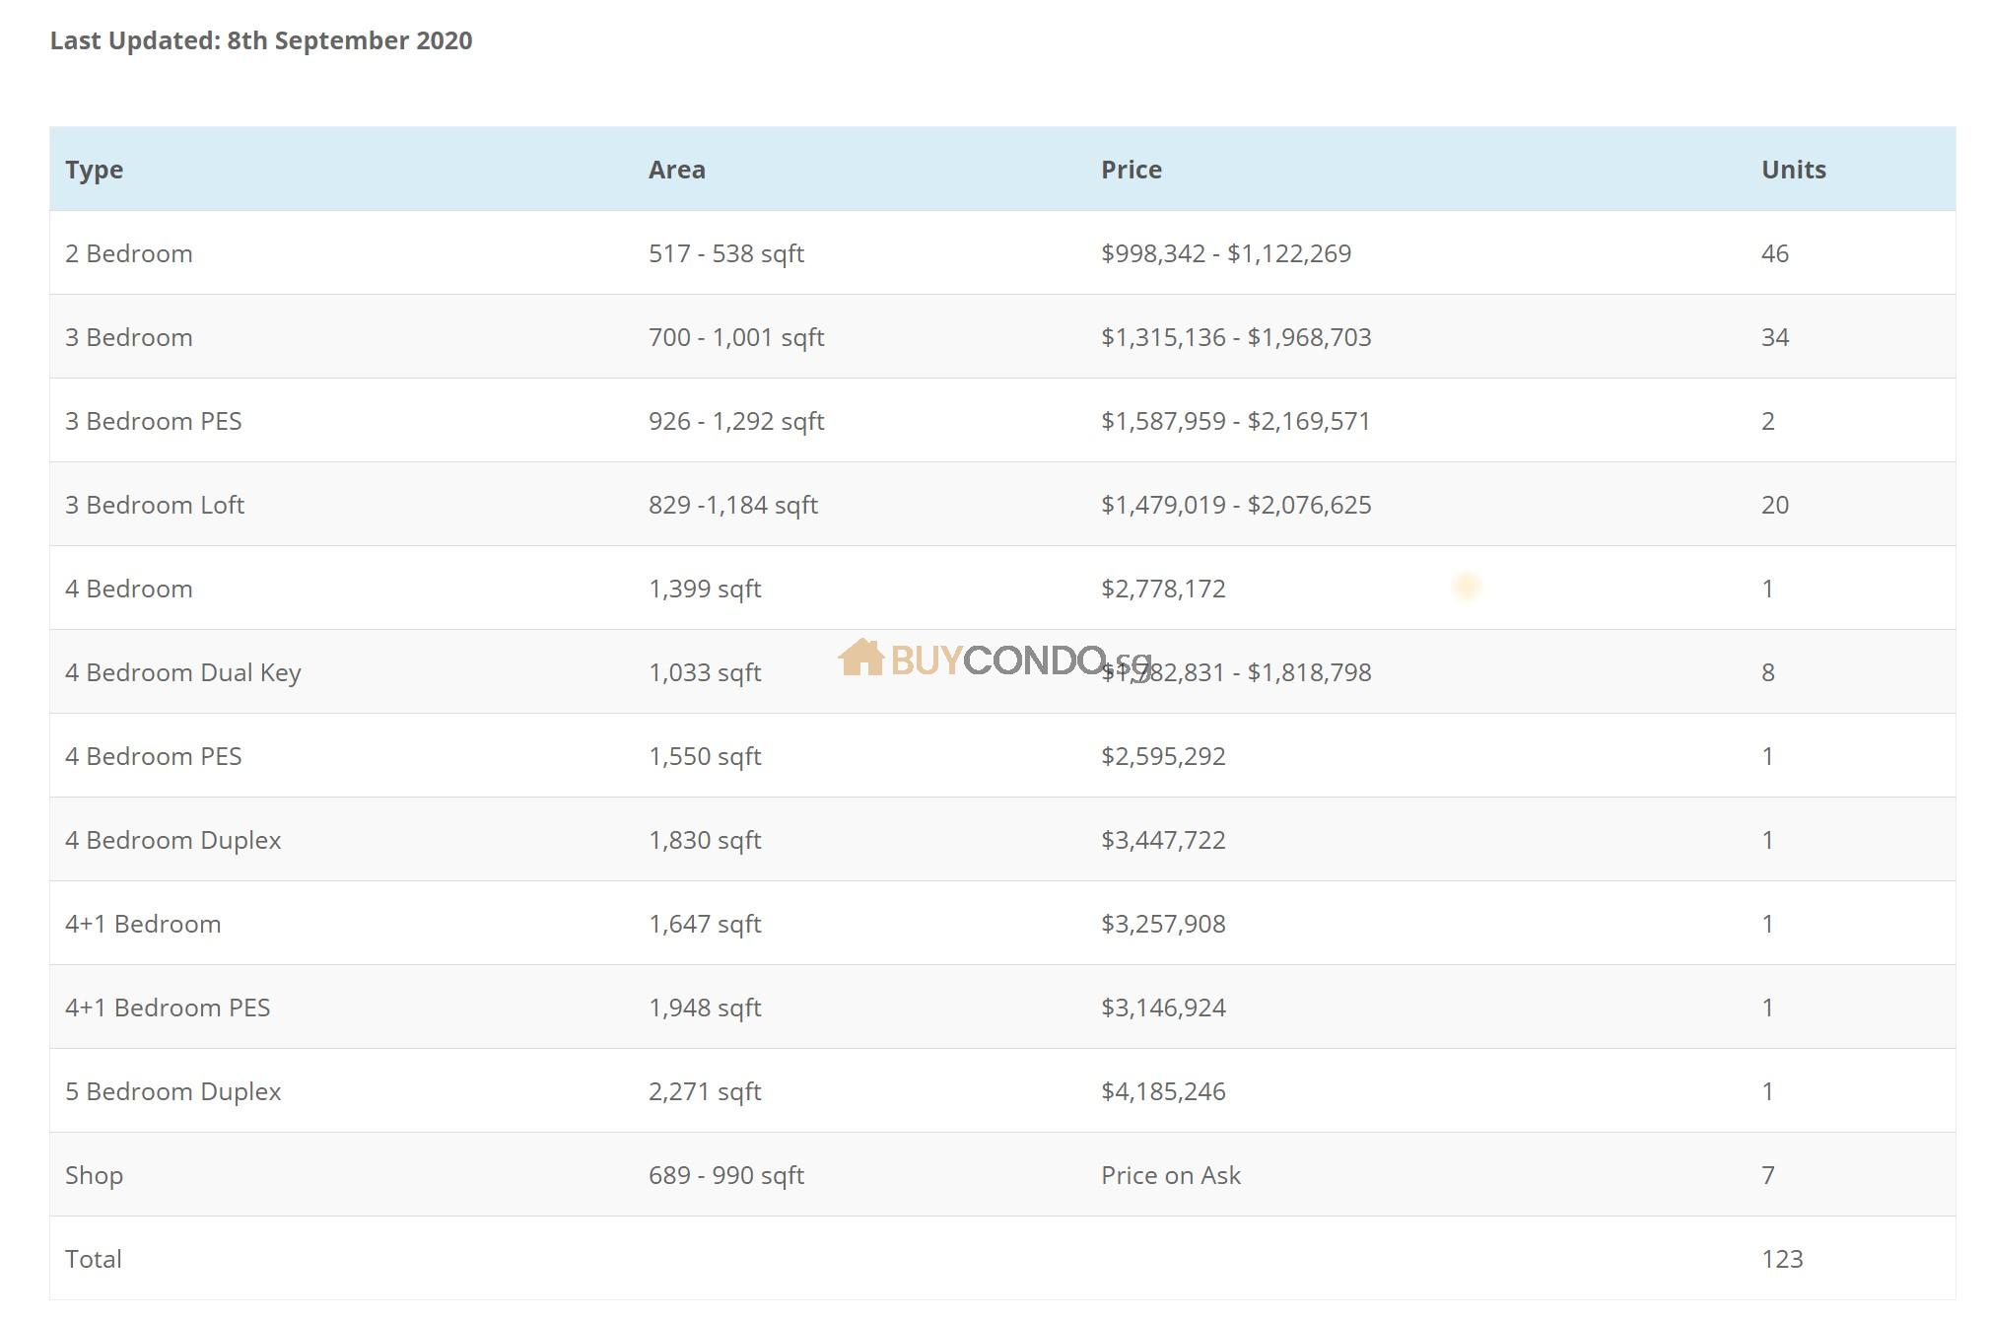
Task: Click the 3 Bedroom Loft type cell
Action: [154, 505]
